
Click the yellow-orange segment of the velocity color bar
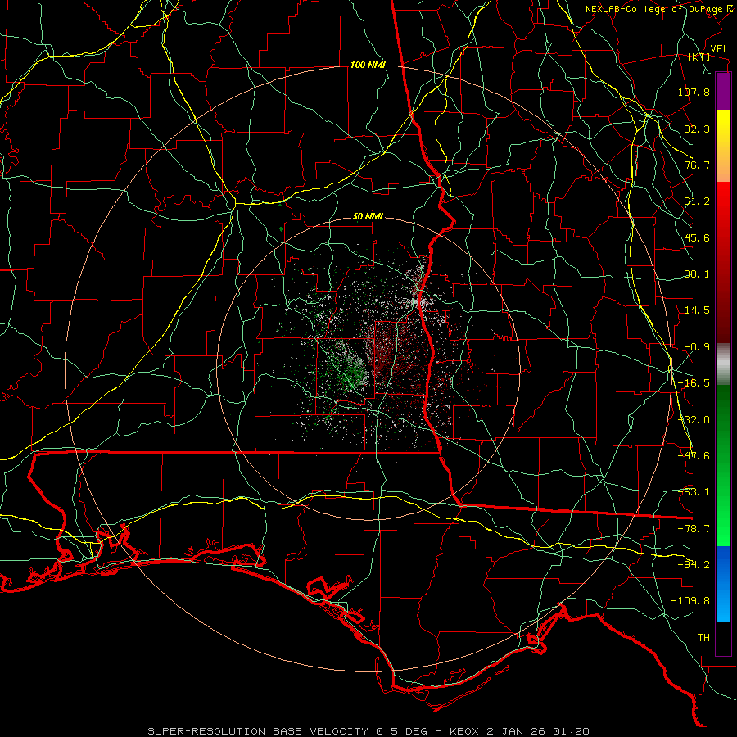[723, 146]
